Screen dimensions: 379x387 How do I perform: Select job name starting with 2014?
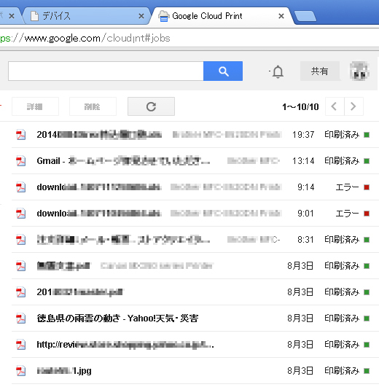pos(99,135)
